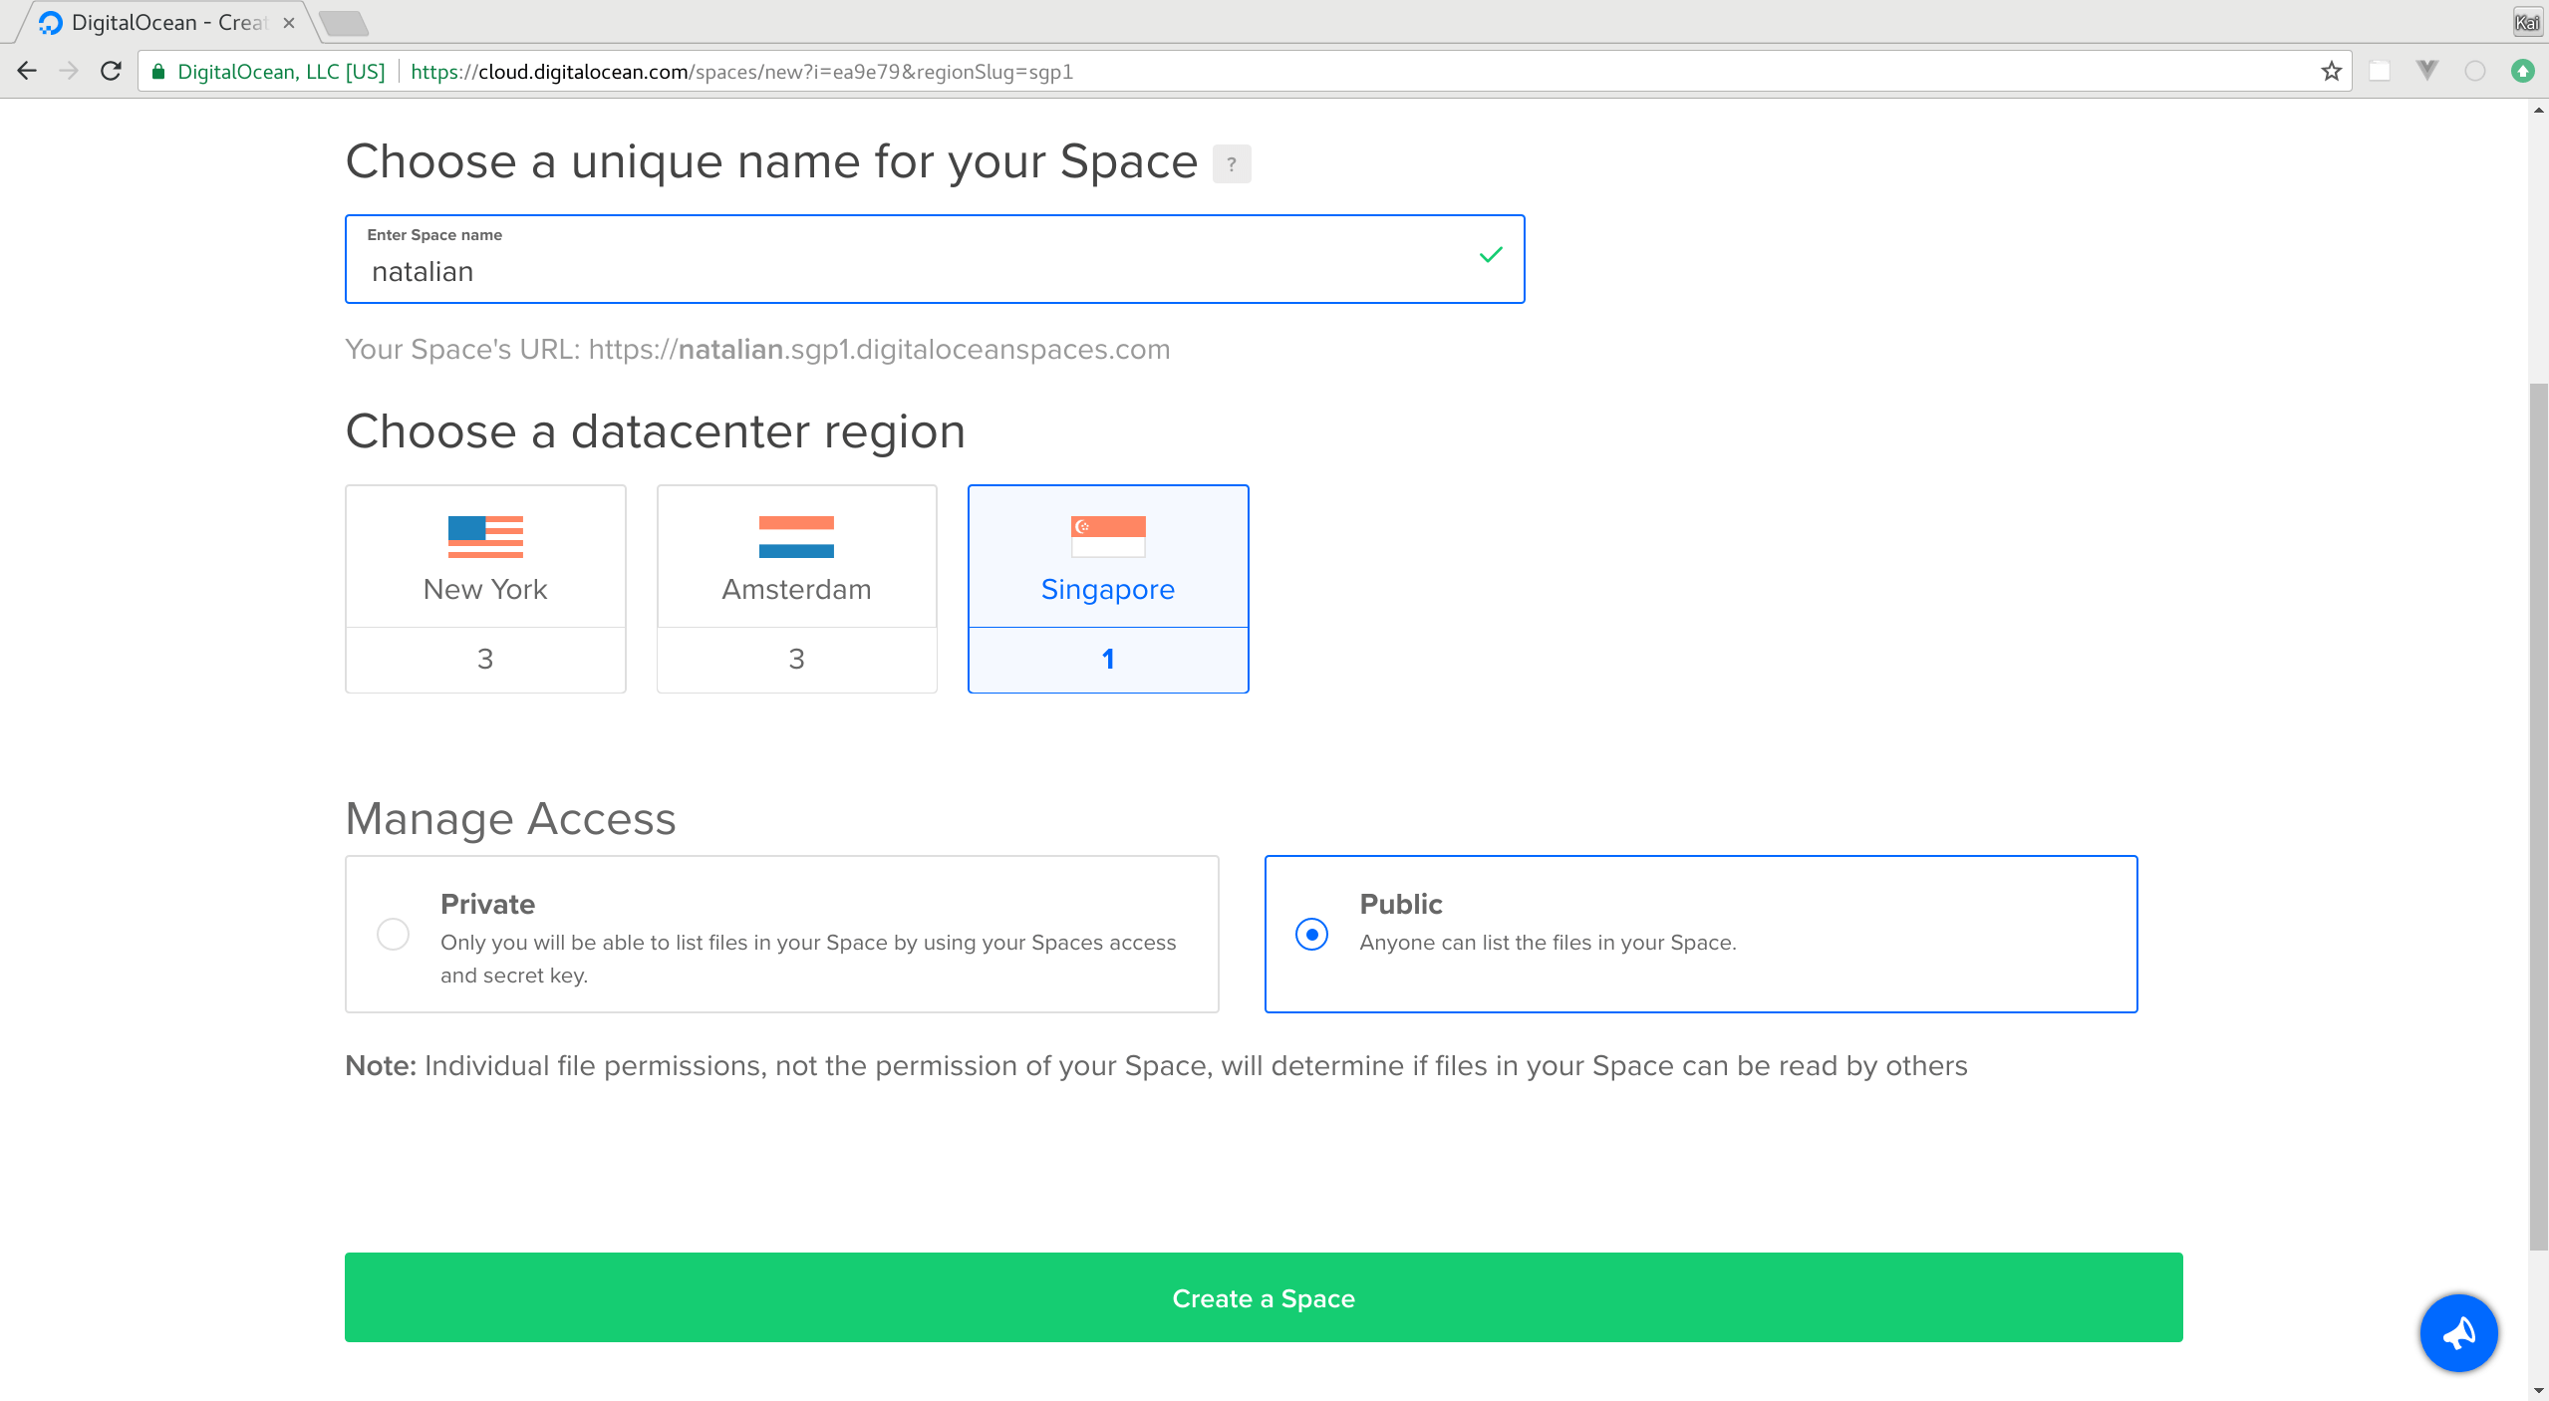Screen dimensions: 2549x1401
Task: Choose Singapore datacenter region
Action: [x=1108, y=556]
